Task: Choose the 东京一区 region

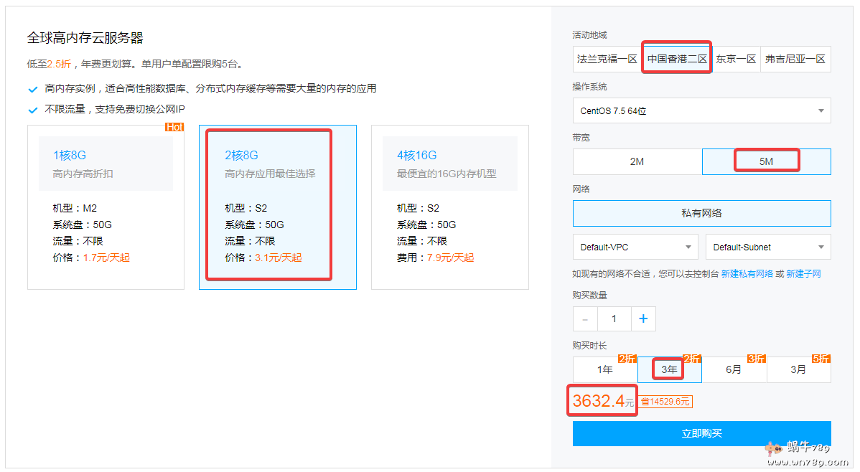Action: click(x=736, y=59)
